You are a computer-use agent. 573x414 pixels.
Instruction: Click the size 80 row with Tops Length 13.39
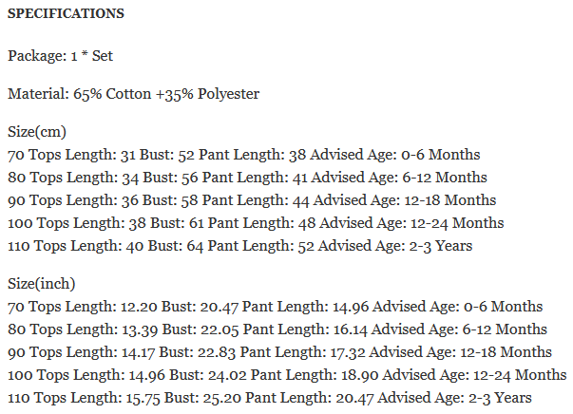[277, 329]
